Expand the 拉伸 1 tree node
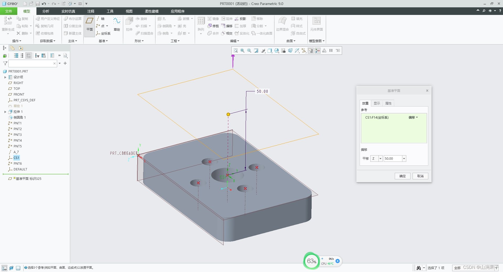The width and height of the screenshot is (503, 272). (5, 112)
